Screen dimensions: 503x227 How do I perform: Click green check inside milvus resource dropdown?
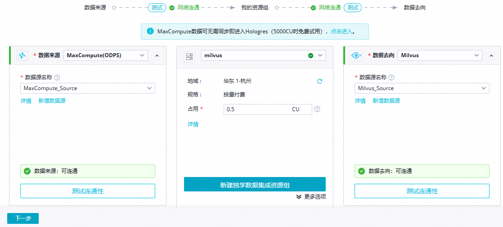click(x=310, y=55)
